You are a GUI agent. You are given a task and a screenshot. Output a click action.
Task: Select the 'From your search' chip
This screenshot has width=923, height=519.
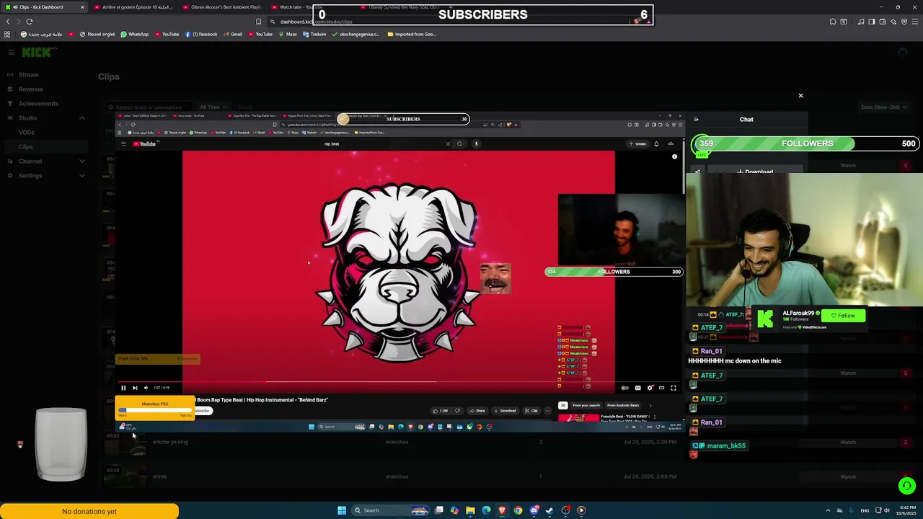coord(586,405)
